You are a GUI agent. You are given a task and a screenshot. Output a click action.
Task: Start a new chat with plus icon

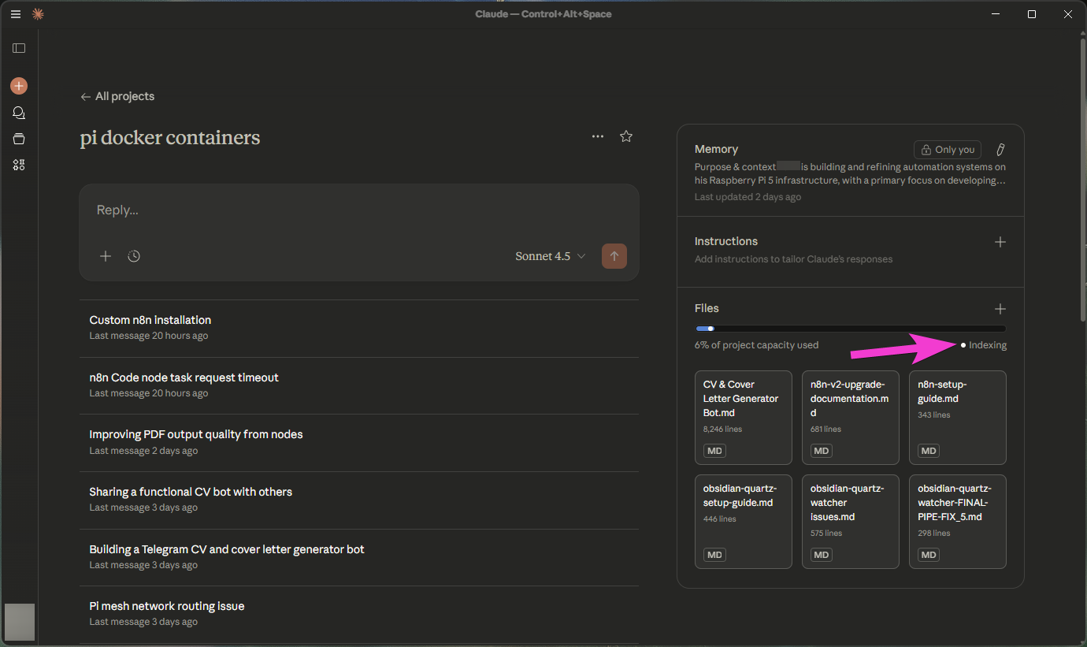tap(19, 86)
